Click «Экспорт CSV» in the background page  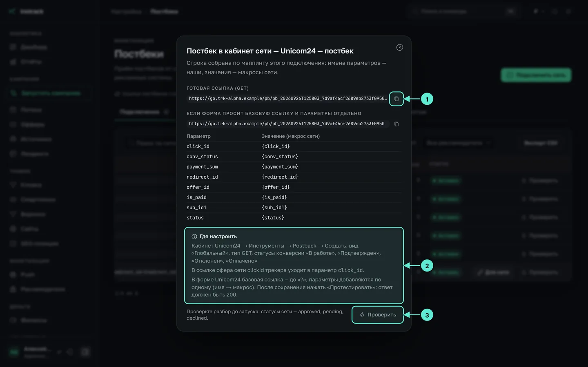[541, 143]
